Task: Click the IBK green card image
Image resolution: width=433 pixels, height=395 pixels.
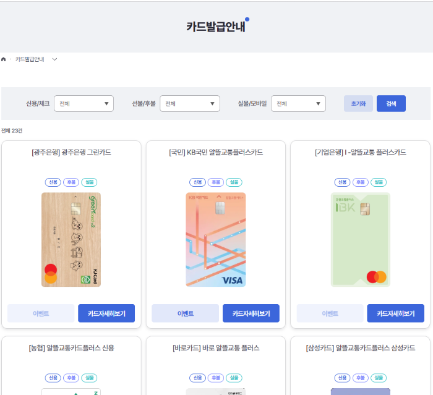Action: pos(361,240)
